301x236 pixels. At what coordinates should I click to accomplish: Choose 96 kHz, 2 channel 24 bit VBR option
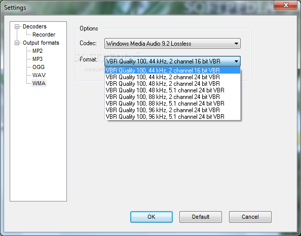pyautogui.click(x=173, y=110)
